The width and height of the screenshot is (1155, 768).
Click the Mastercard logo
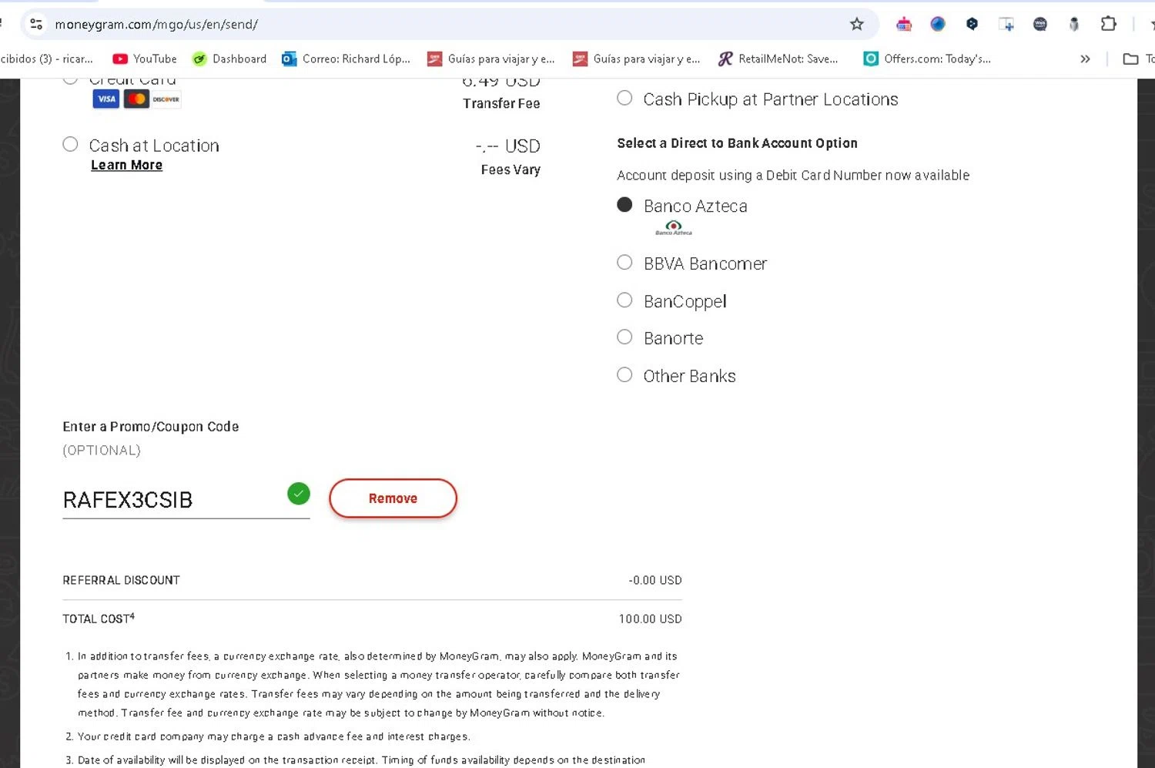coord(136,99)
